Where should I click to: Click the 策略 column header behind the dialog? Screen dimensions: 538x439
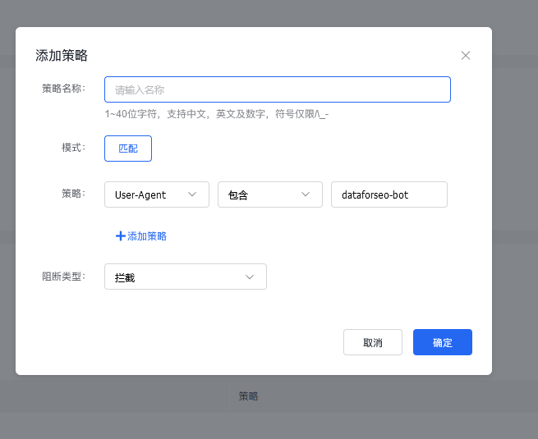[248, 396]
